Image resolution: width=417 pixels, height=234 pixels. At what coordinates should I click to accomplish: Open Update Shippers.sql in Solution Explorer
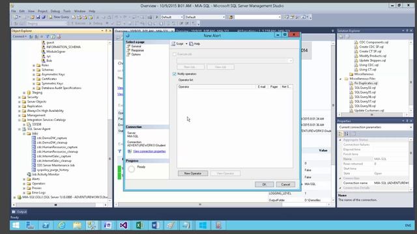372,60
